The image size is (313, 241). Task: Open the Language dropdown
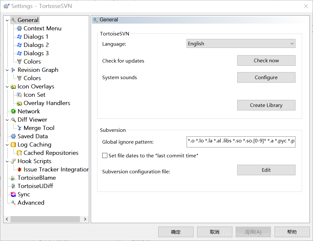[240, 43]
